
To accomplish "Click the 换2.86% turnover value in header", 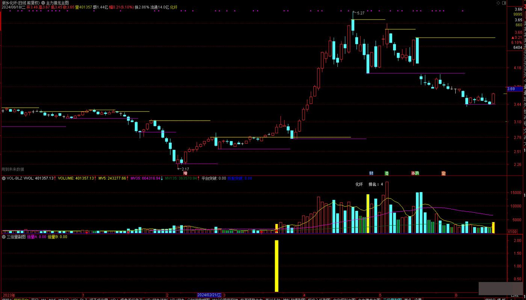I will [x=142, y=7].
